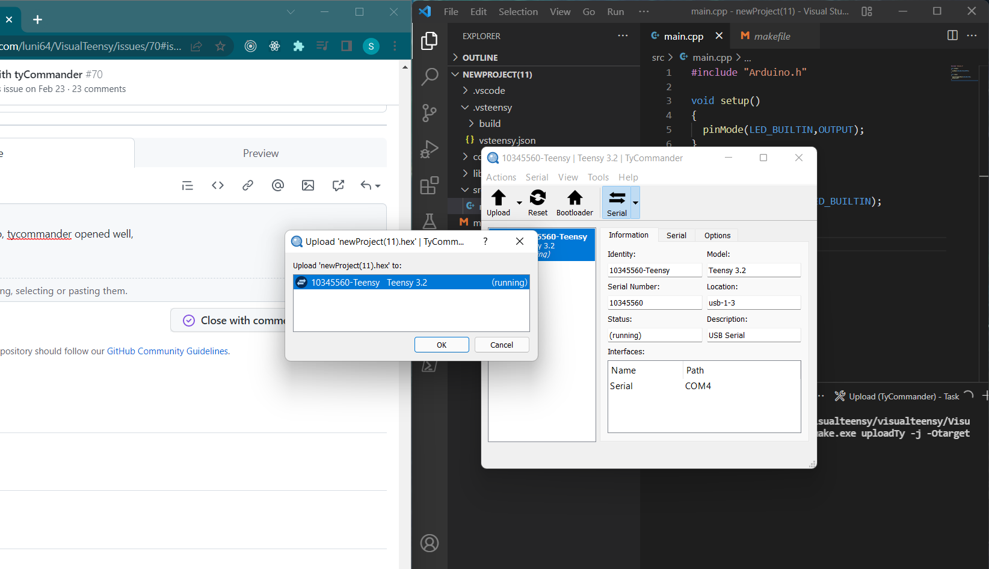Expand the .vscode folder in Explorer
989x569 pixels.
[464, 90]
